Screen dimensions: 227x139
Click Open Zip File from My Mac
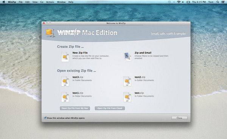click(75, 108)
